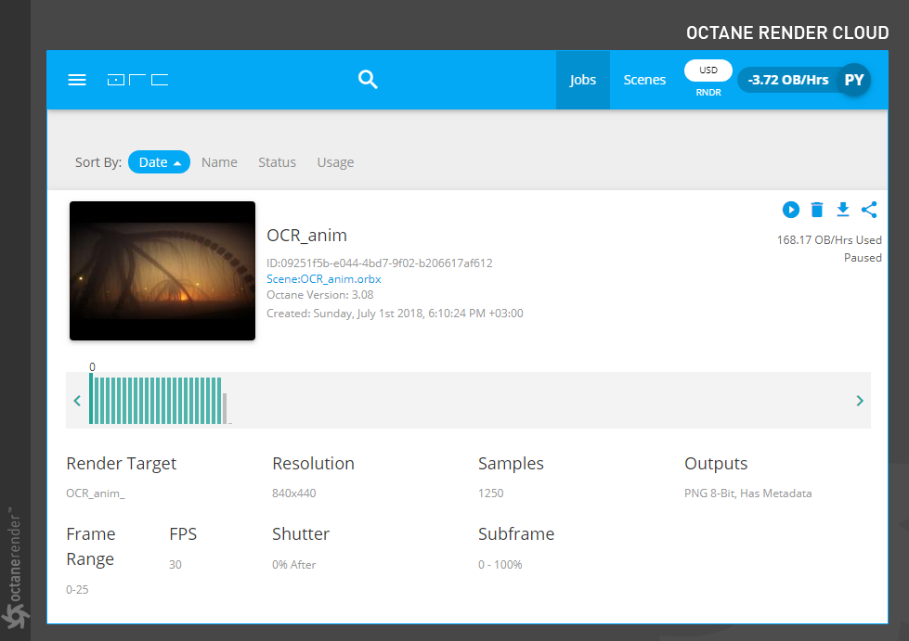909x641 pixels.
Task: Open the search magnifier
Action: point(368,80)
